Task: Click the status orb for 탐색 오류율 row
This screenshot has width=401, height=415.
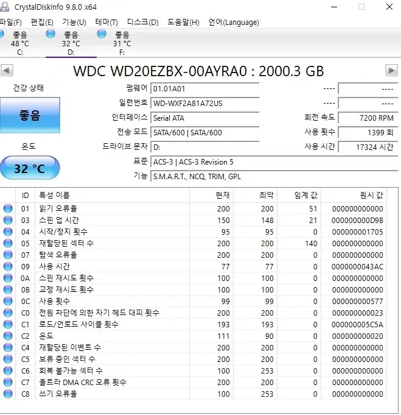Action: 8,255
